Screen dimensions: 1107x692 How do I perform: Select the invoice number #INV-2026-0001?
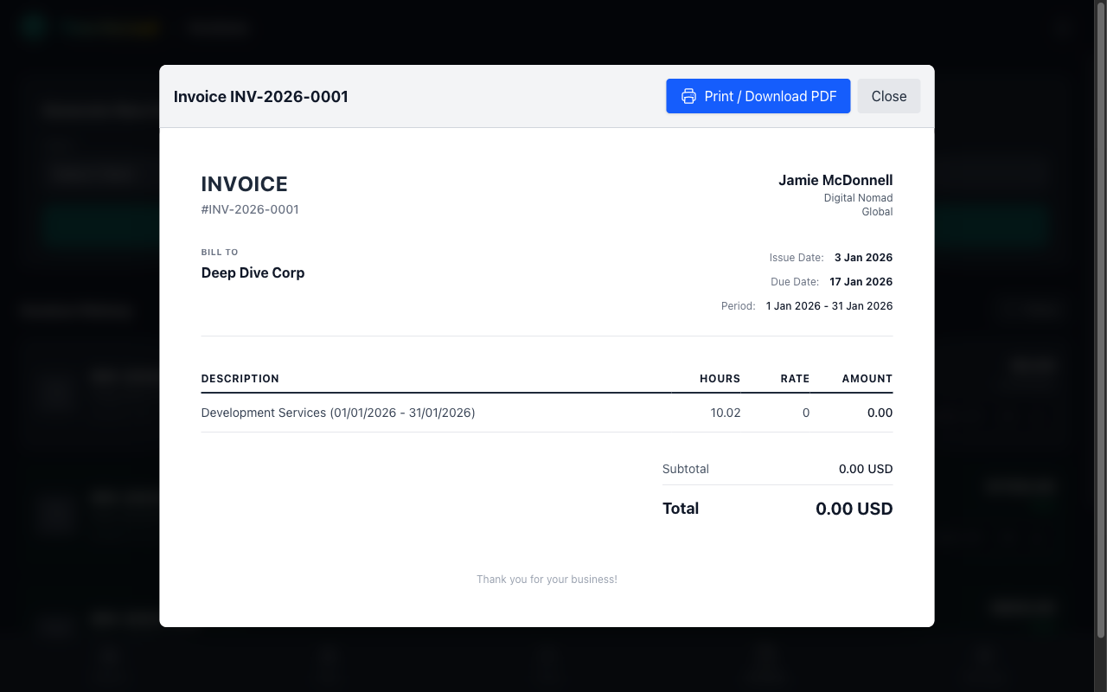249,209
